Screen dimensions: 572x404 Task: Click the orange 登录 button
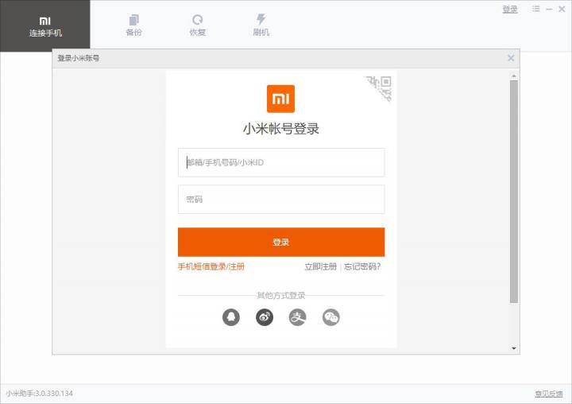tap(281, 243)
